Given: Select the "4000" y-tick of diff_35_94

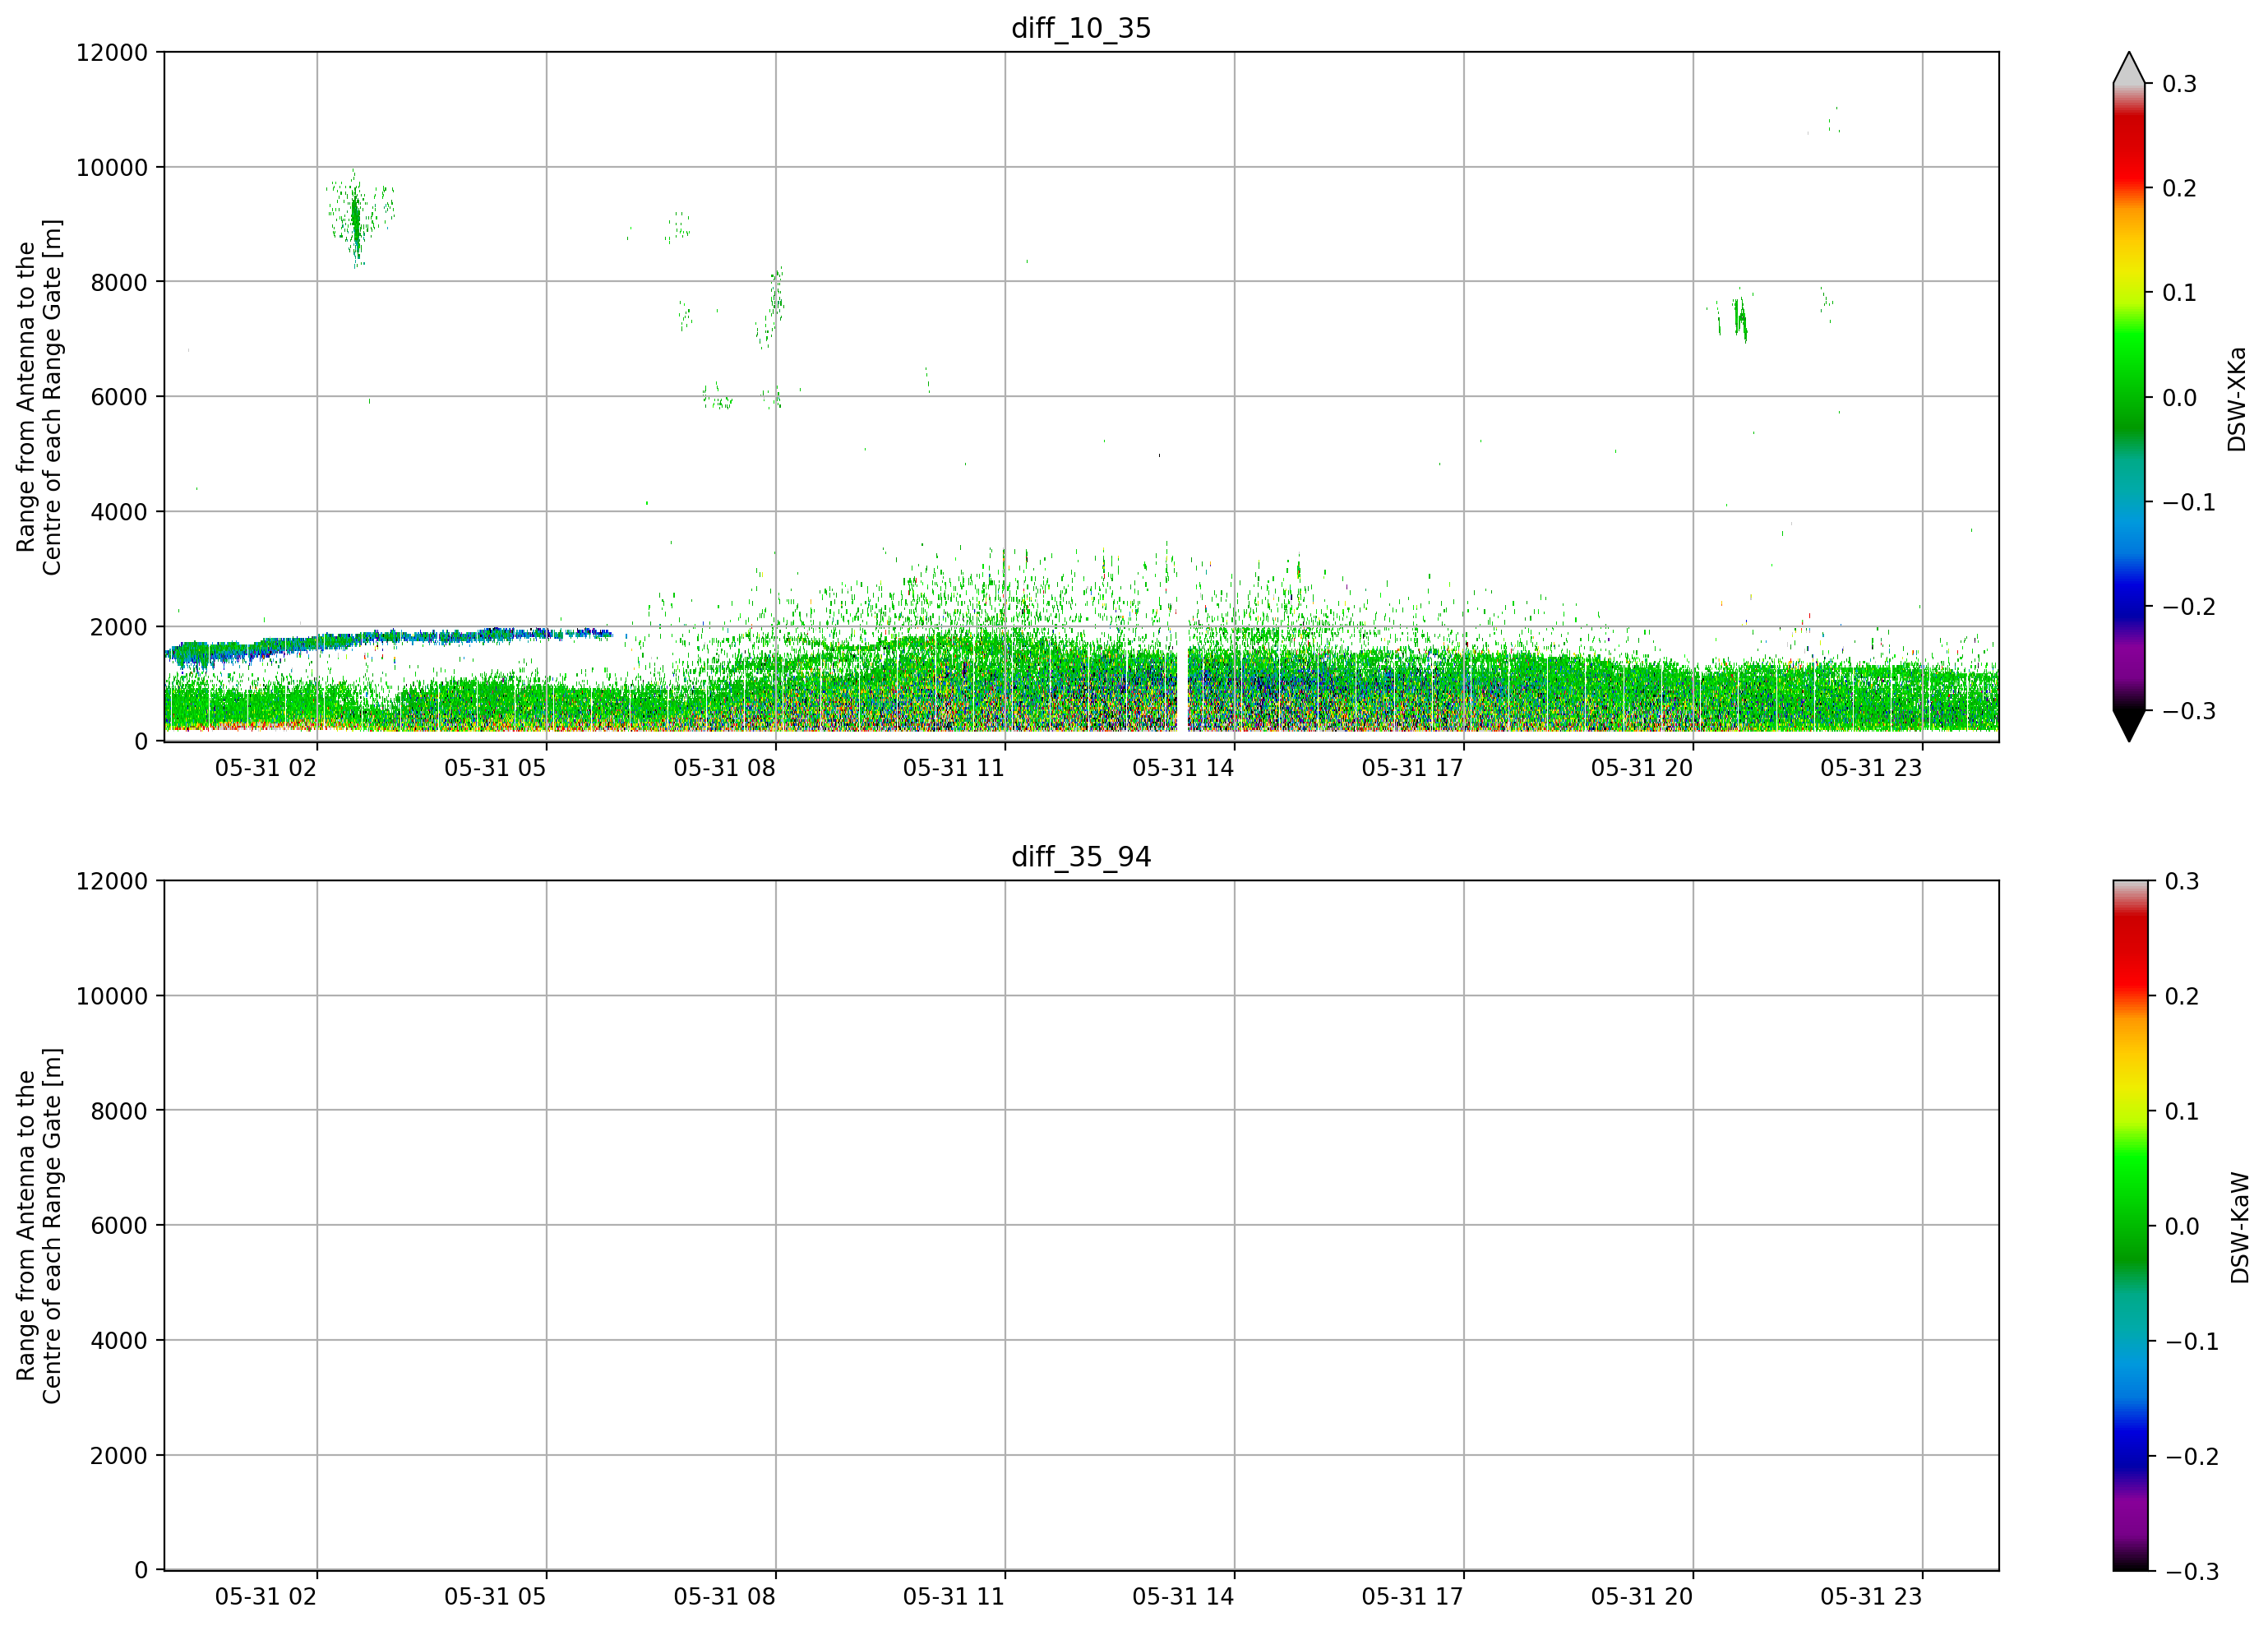Looking at the screenshot, I should (119, 1341).
